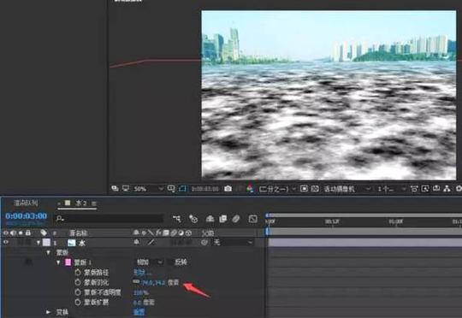Image resolution: width=462 pixels, height=318 pixels.
Task: Open the 50% magnification dropdown
Action: tap(148, 189)
